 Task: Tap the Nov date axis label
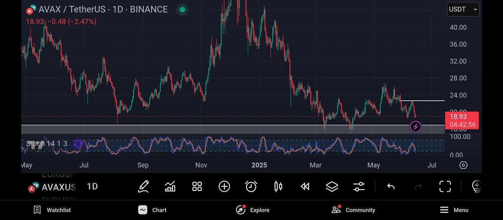(201, 165)
